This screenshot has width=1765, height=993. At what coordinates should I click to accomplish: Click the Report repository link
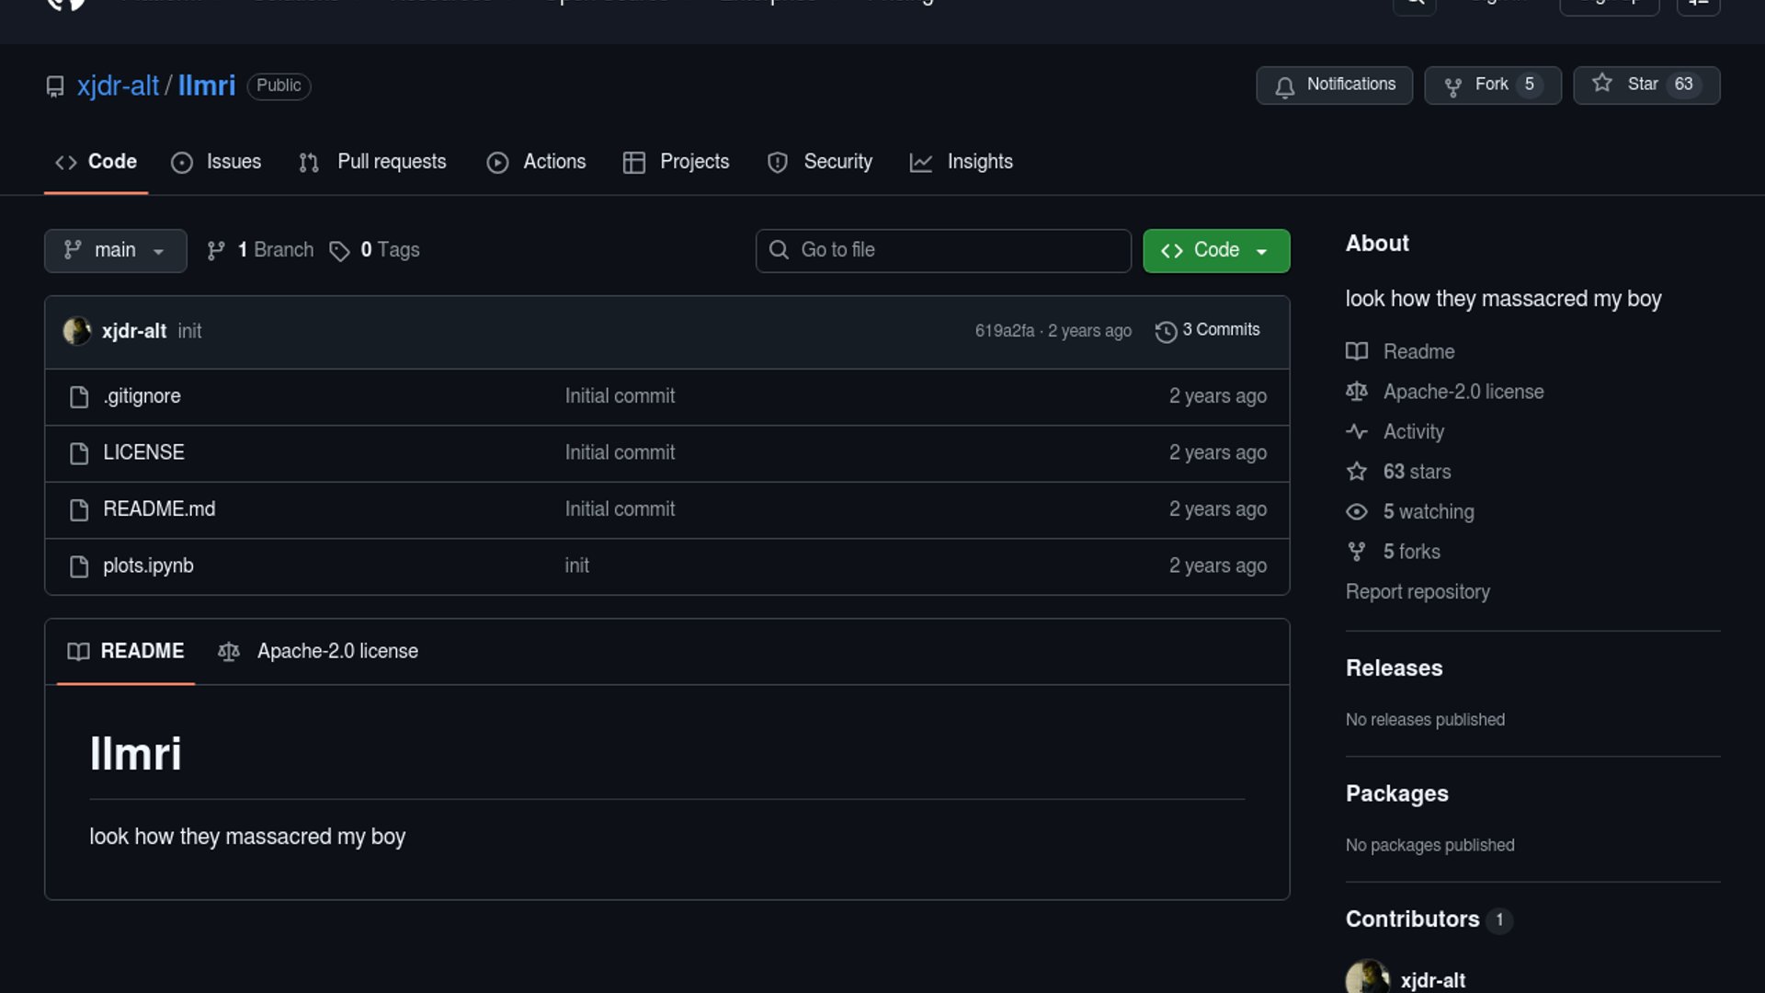[1418, 592]
